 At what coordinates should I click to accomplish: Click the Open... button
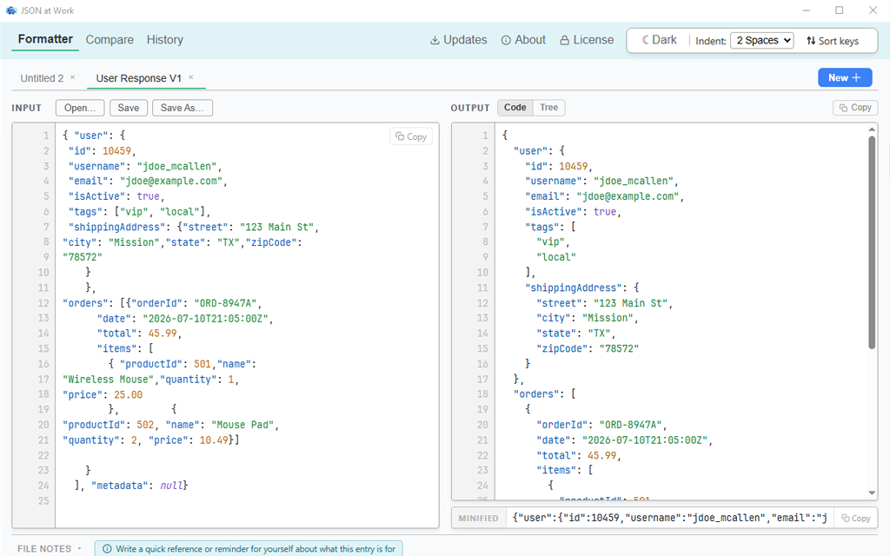point(80,108)
